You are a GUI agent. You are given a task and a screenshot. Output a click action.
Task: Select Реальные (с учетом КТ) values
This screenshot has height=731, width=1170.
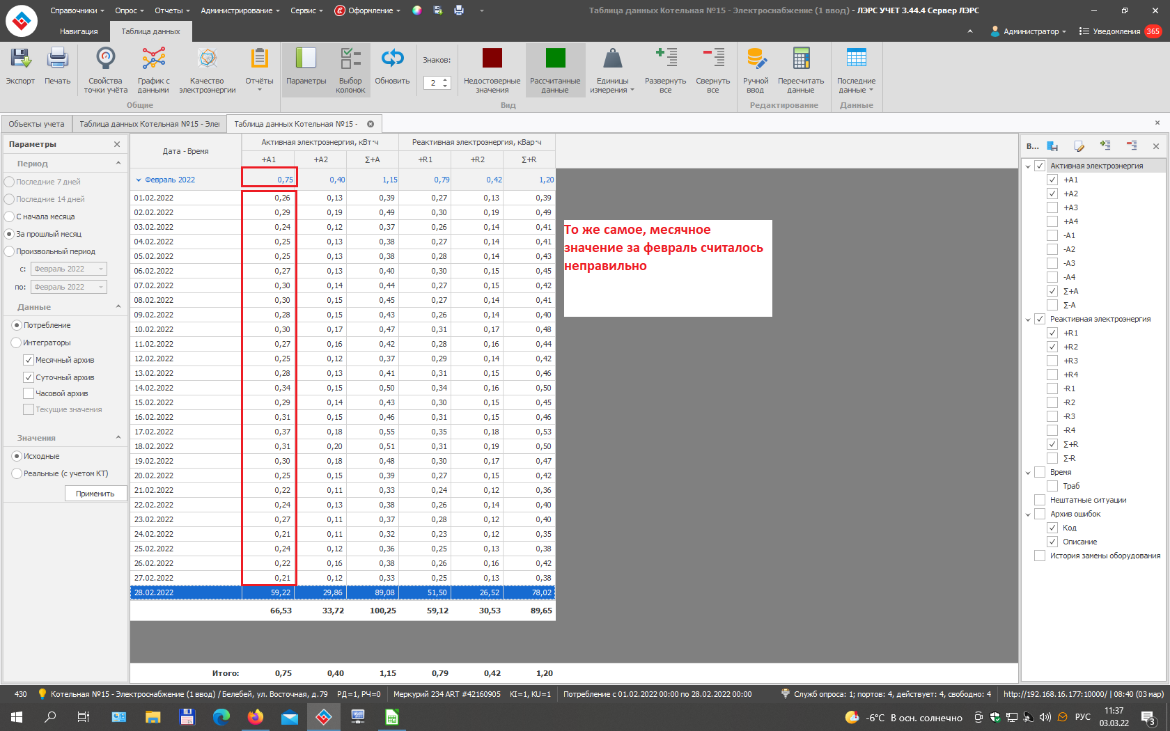point(17,473)
